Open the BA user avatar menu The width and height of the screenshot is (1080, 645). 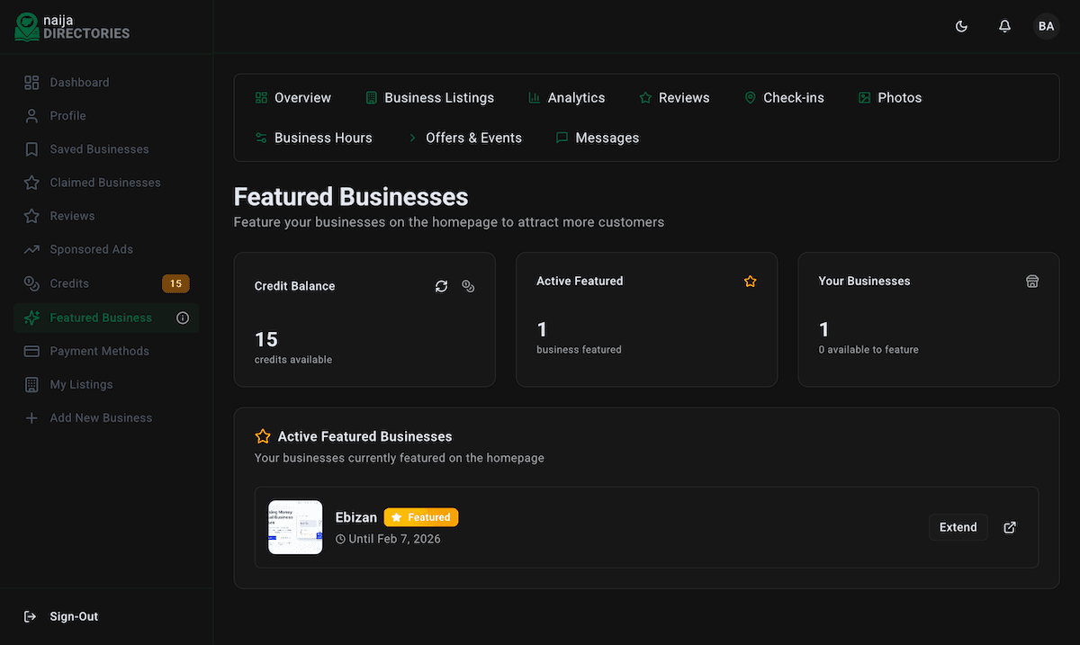[x=1046, y=27]
